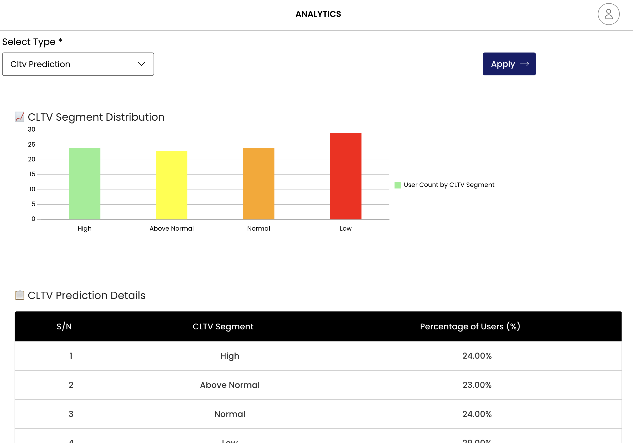Select the High segment table row

coord(229,356)
